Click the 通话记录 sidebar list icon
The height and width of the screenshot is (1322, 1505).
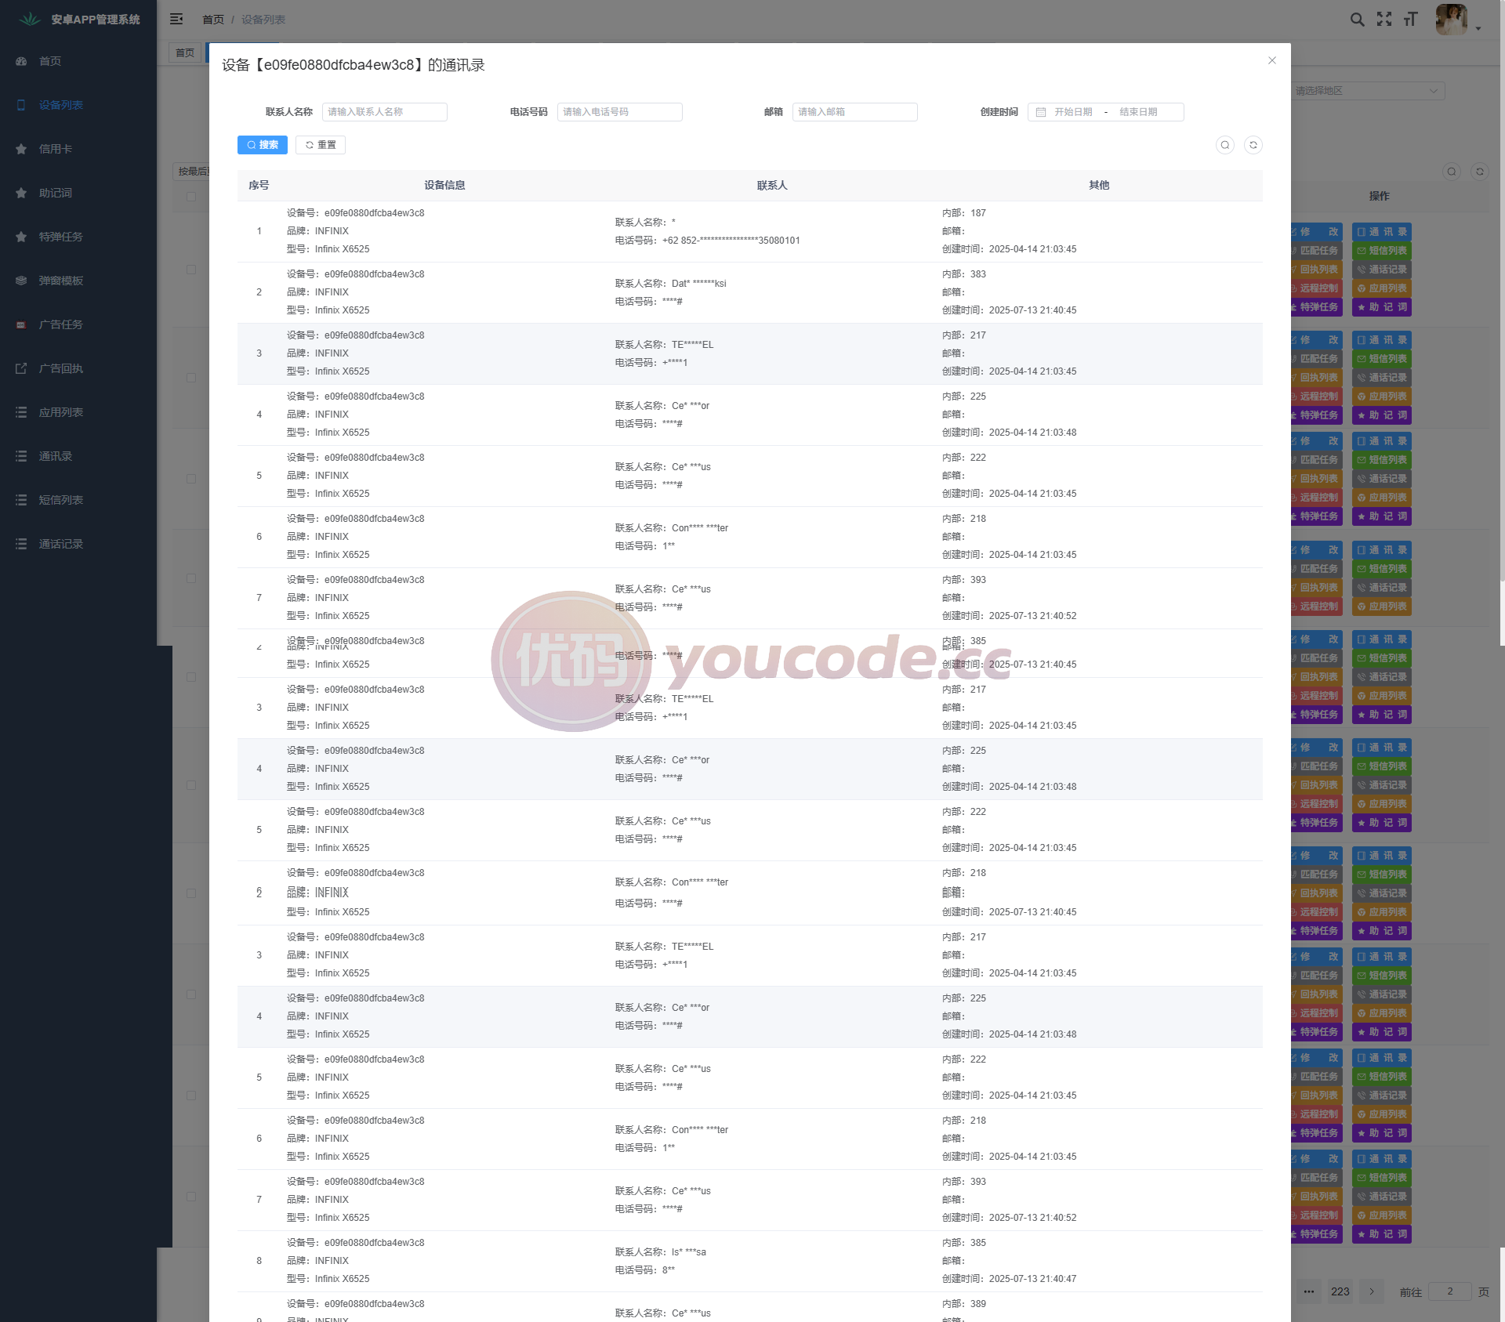coord(21,544)
